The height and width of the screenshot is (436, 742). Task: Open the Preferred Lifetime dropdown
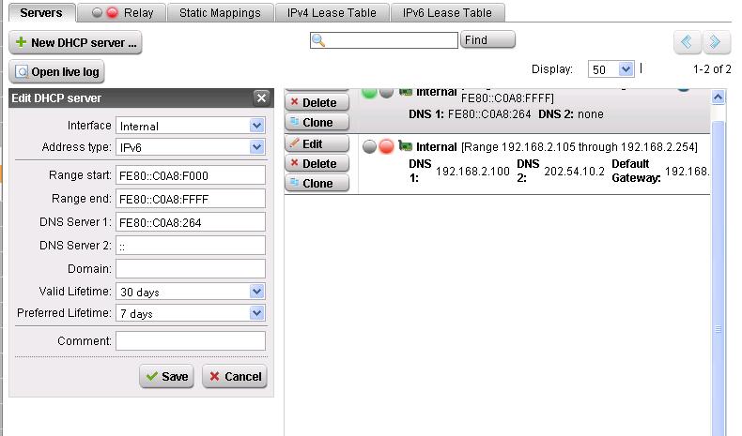[x=256, y=313]
